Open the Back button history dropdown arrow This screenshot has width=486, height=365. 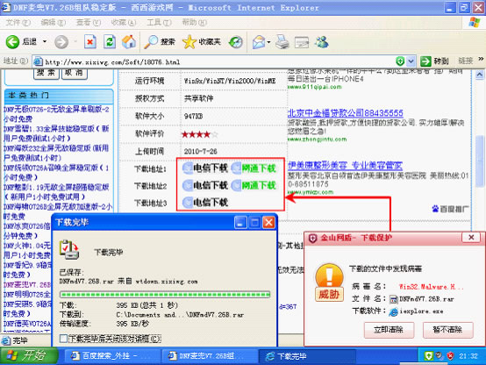45,41
